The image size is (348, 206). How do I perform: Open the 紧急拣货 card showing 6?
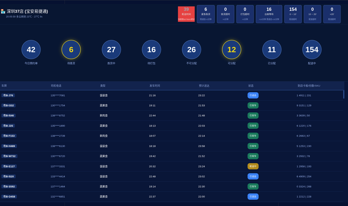[x=206, y=14]
